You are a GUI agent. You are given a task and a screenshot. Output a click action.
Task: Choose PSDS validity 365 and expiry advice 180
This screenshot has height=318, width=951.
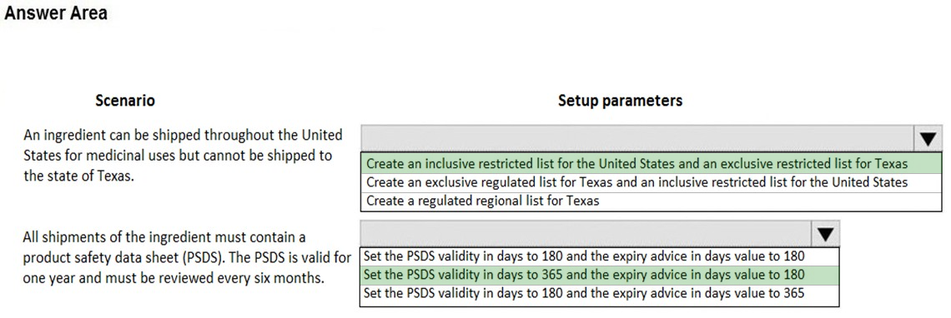pos(600,275)
